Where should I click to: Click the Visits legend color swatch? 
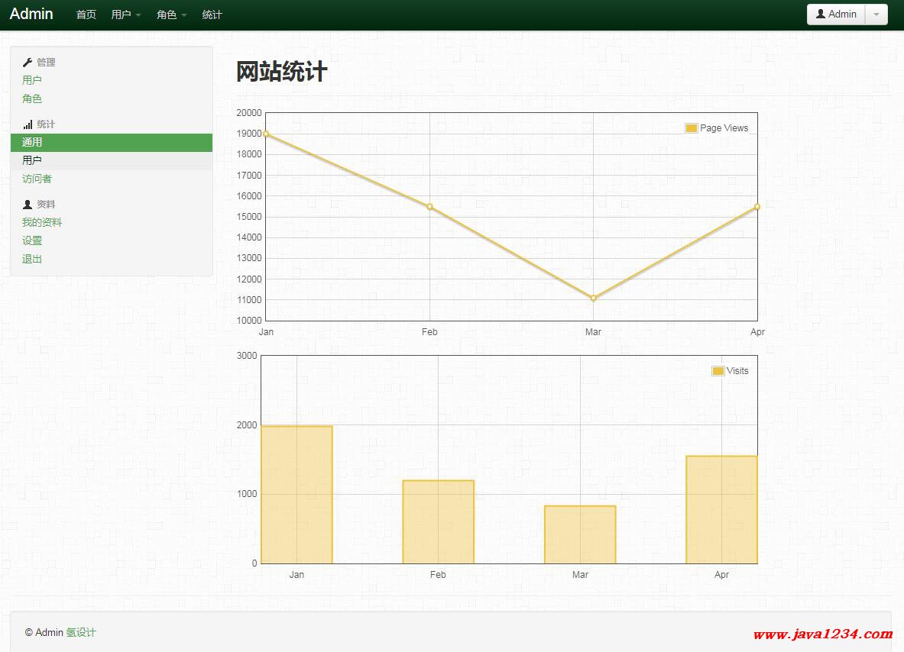click(718, 371)
